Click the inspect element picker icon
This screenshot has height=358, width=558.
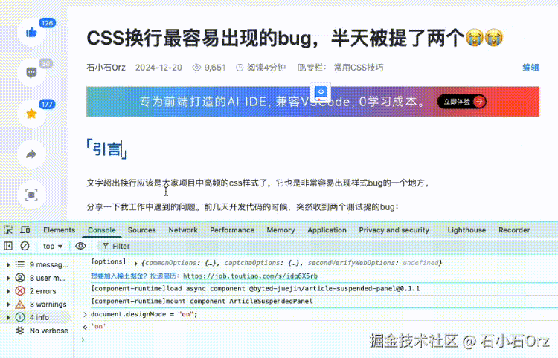coord(8,230)
